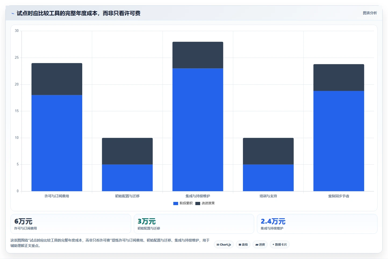Image resolution: width=388 pixels, height=259 pixels.
Task: Click the 培训与支持 axis label
Action: click(268, 196)
